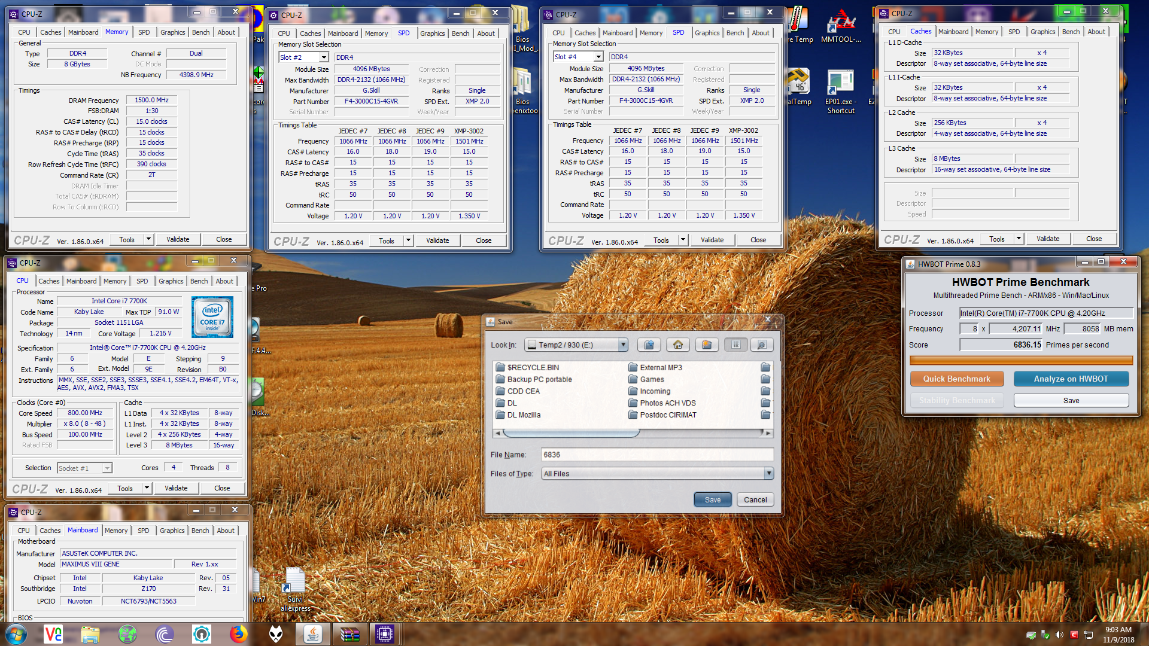This screenshot has width=1149, height=646.
Task: Select the Postdoc CIRIMAT folder row
Action: point(662,415)
